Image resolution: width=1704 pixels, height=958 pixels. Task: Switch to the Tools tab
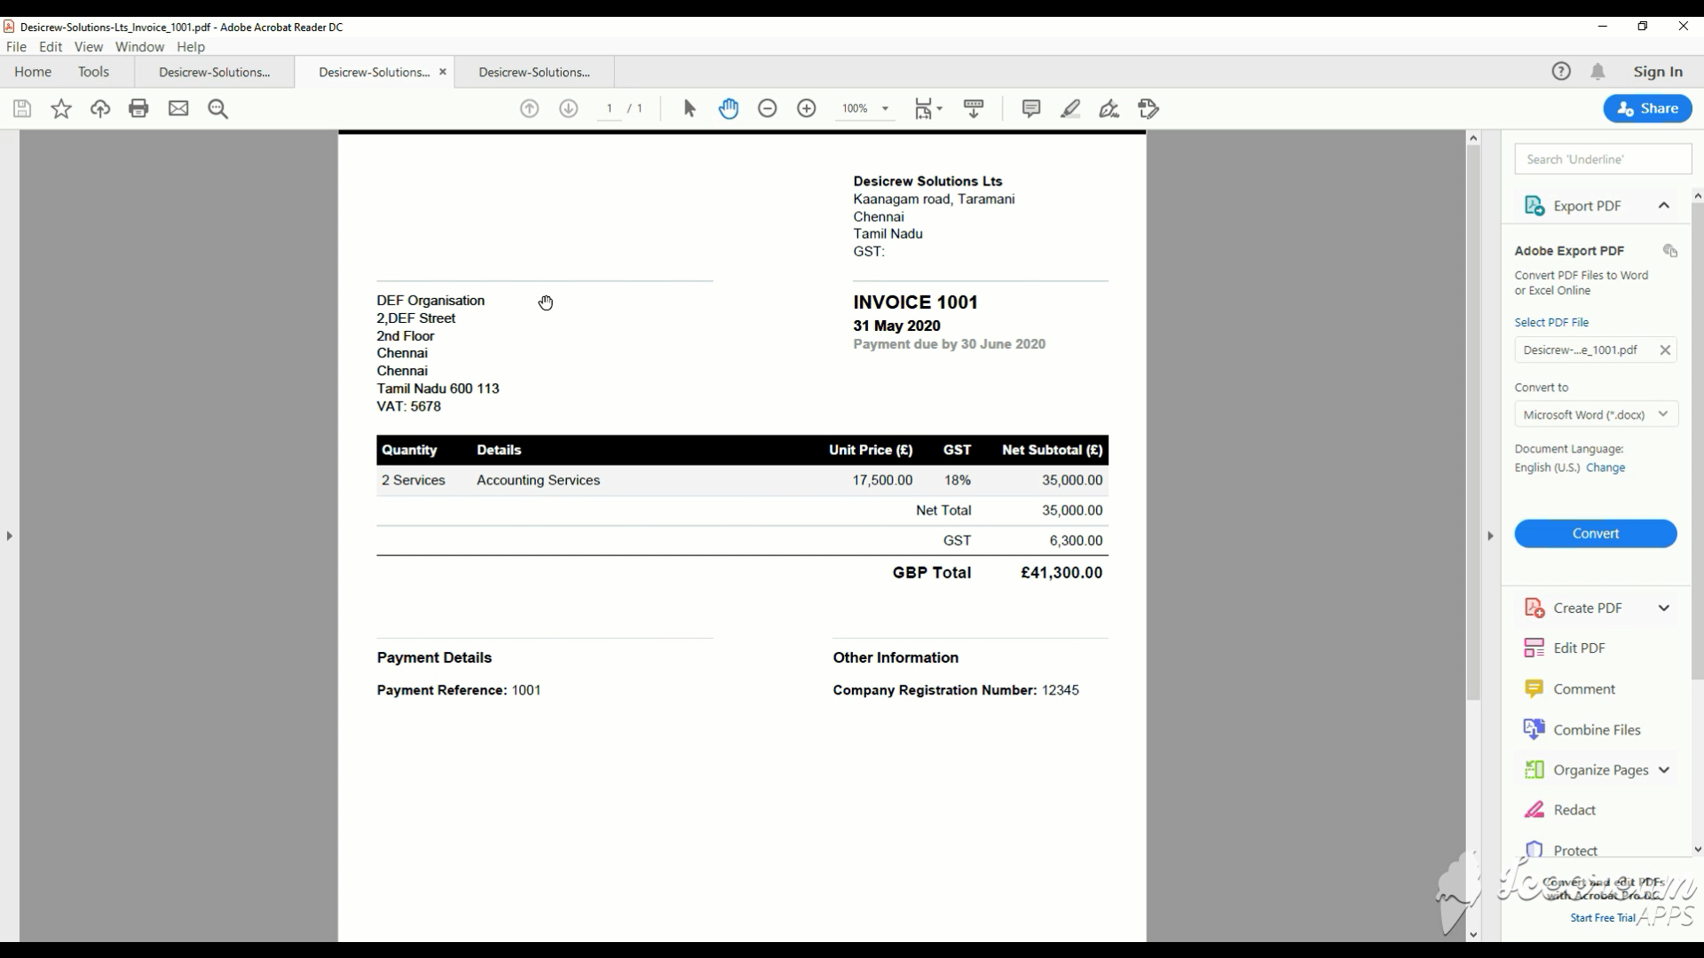coord(93,72)
